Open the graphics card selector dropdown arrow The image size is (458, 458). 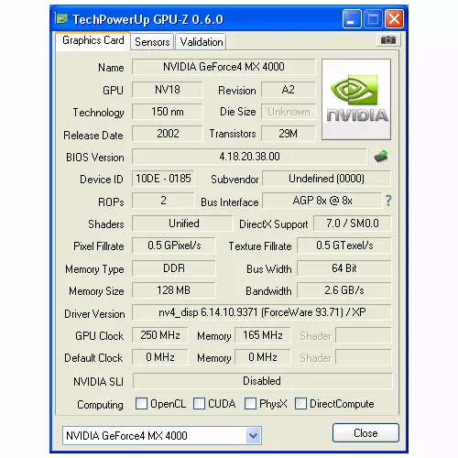254,435
